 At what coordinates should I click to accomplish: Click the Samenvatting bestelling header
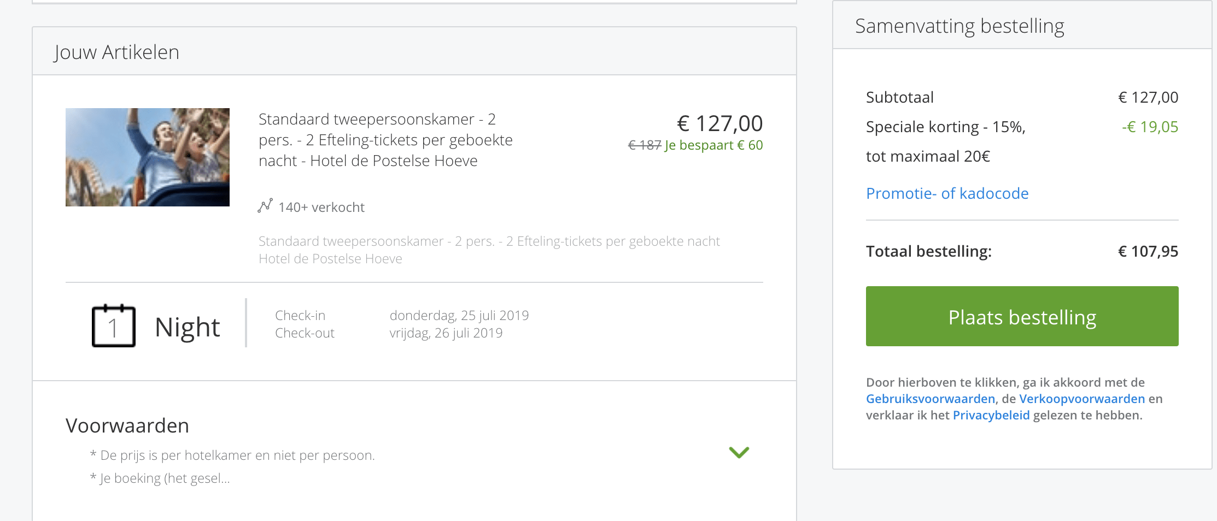pos(959,26)
